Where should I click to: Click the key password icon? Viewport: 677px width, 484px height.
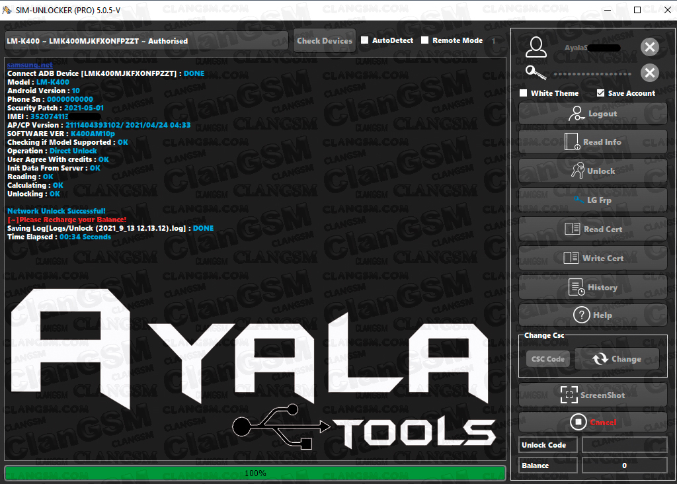pos(536,73)
